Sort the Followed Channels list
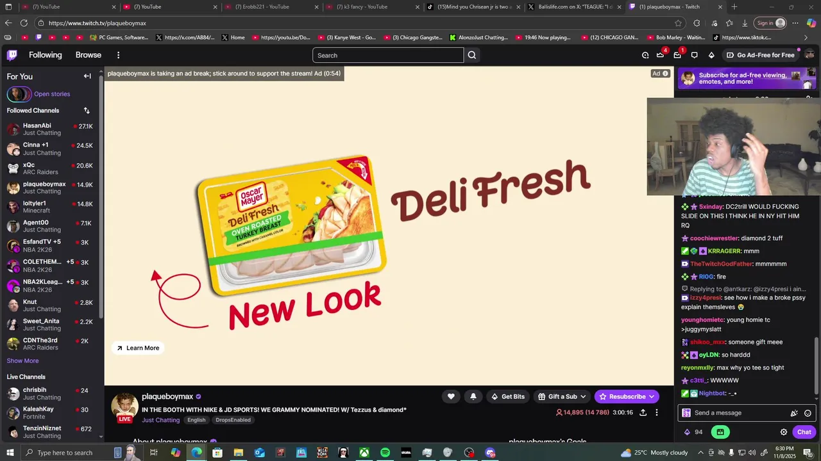The image size is (821, 461). 87,111
